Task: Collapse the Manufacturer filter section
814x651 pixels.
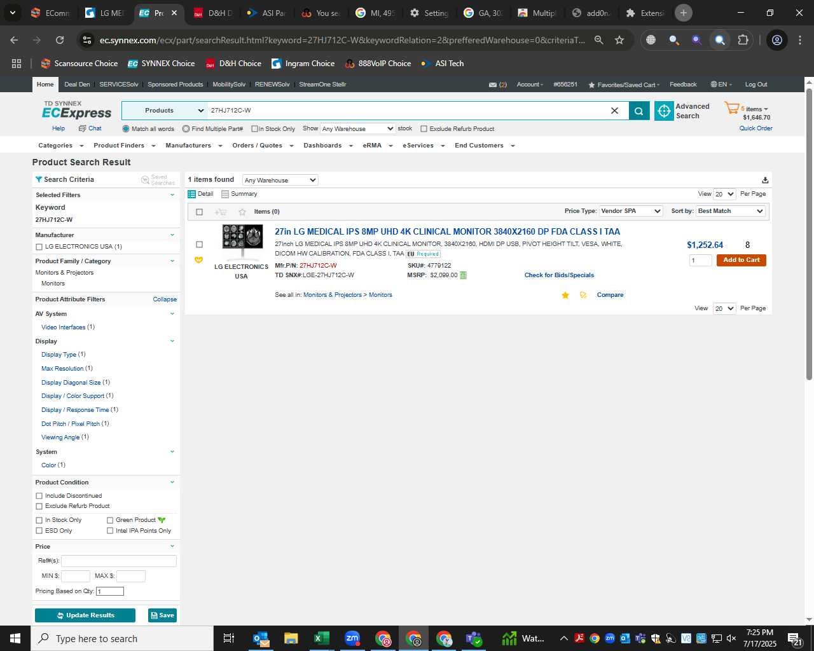Action: click(x=172, y=235)
